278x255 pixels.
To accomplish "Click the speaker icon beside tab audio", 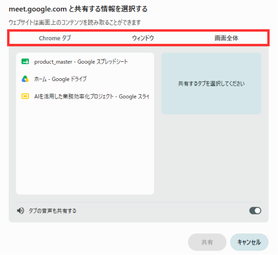I will 20,211.
